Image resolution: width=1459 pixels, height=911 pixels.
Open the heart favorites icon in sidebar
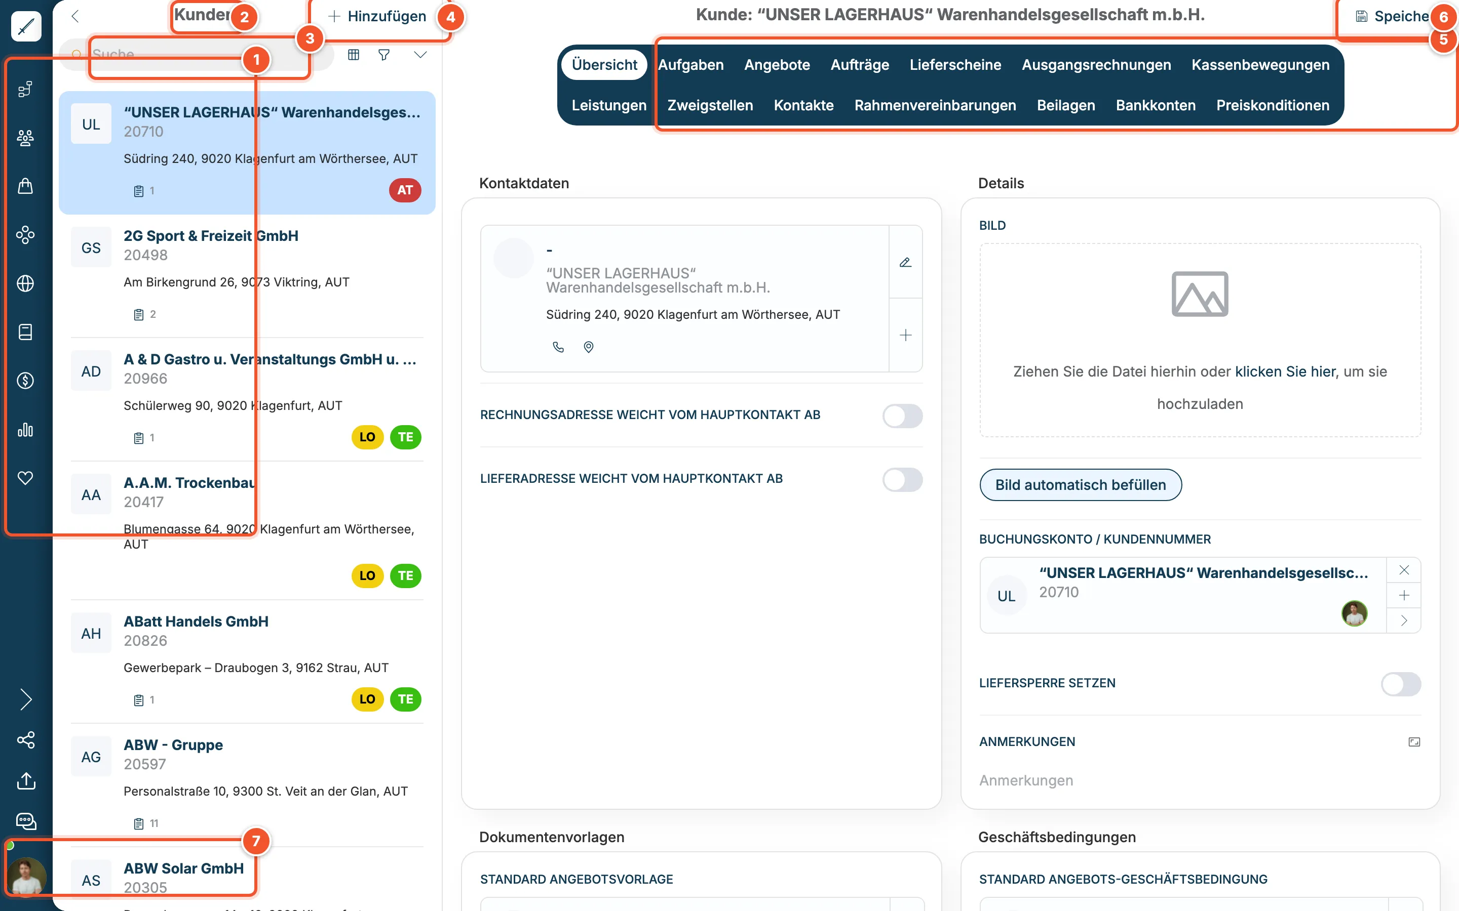tap(25, 478)
